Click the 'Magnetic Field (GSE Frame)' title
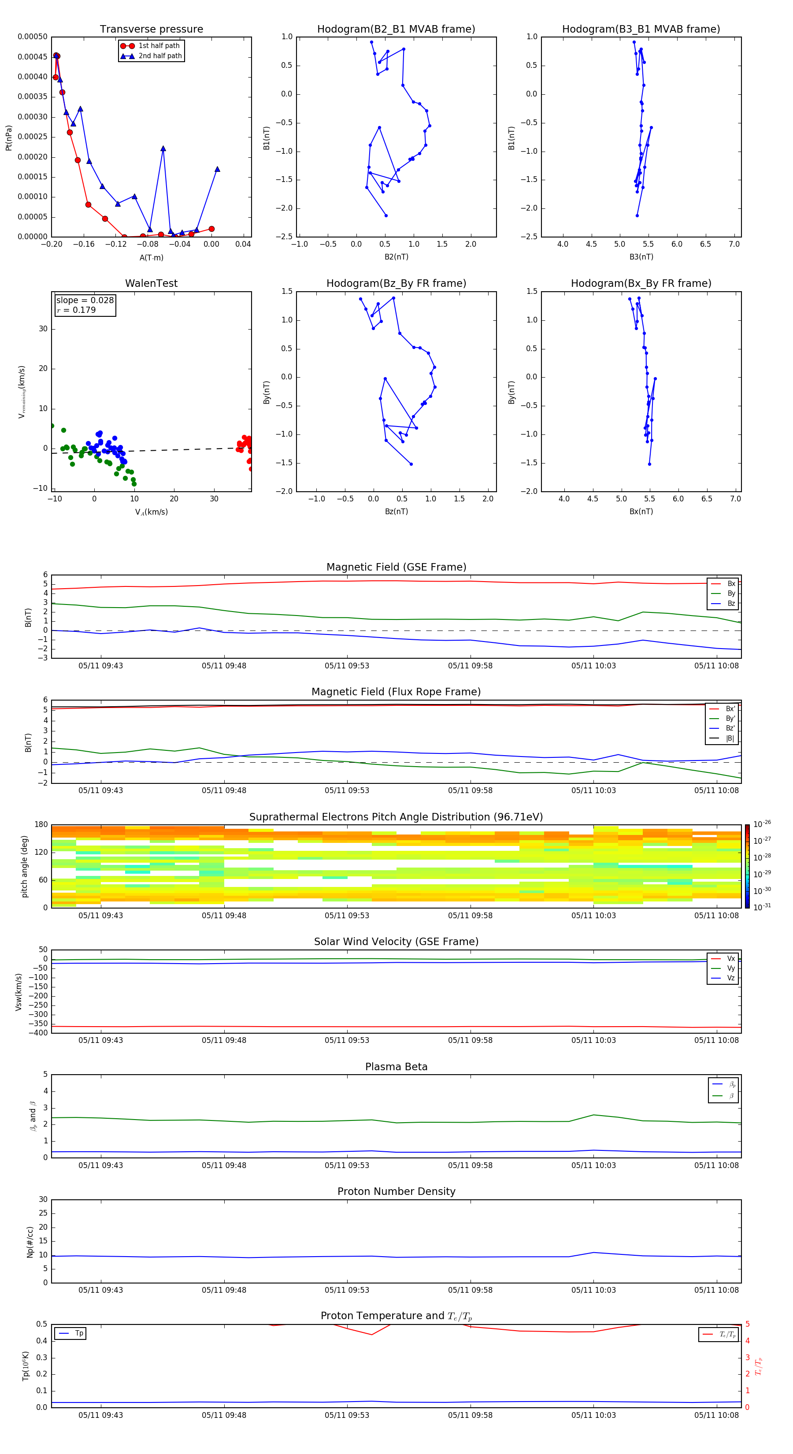 click(396, 567)
